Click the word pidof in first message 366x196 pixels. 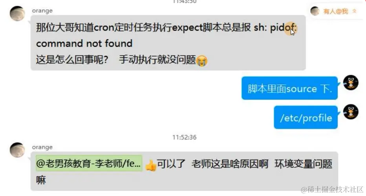point(282,28)
